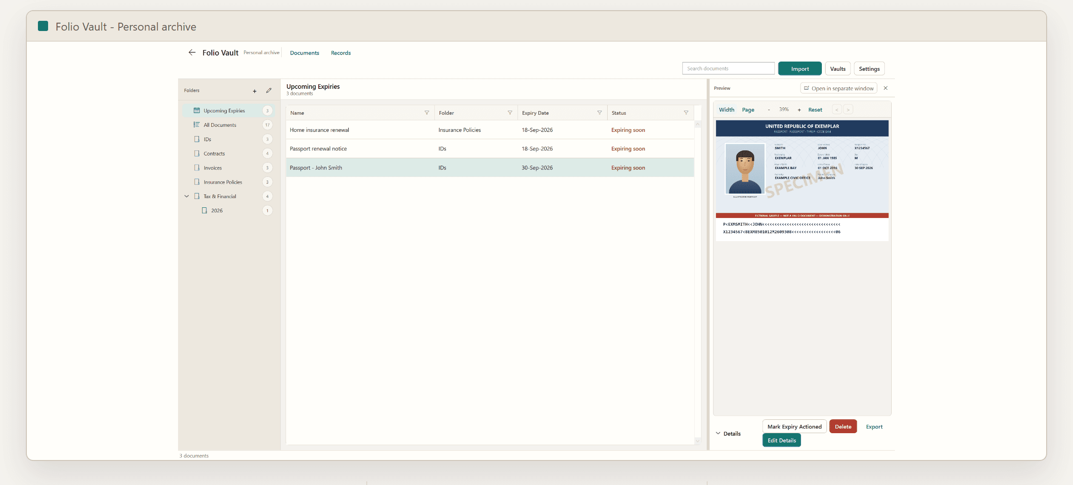Click the Upcoming Expiries calendar icon
This screenshot has width=1073, height=485.
197,111
